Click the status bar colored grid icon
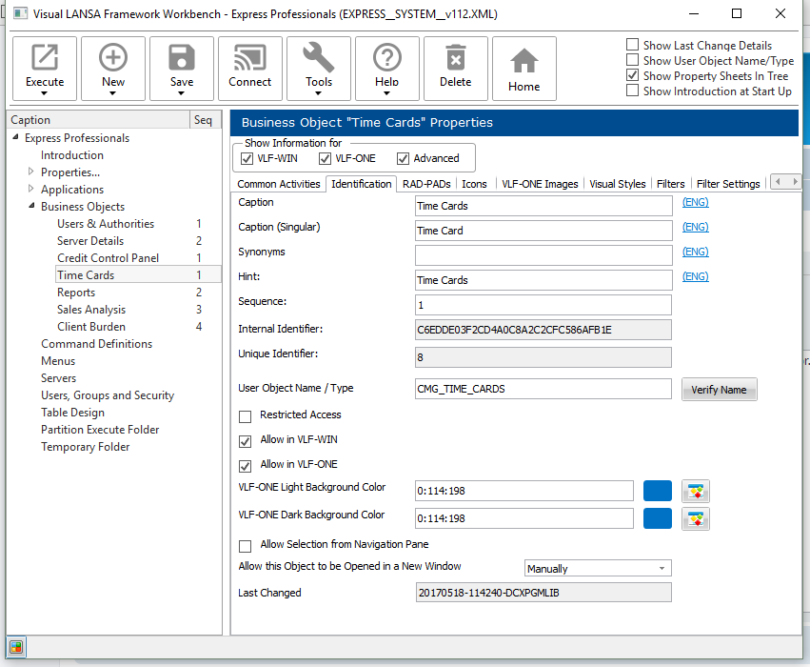The image size is (810, 667). [x=16, y=647]
